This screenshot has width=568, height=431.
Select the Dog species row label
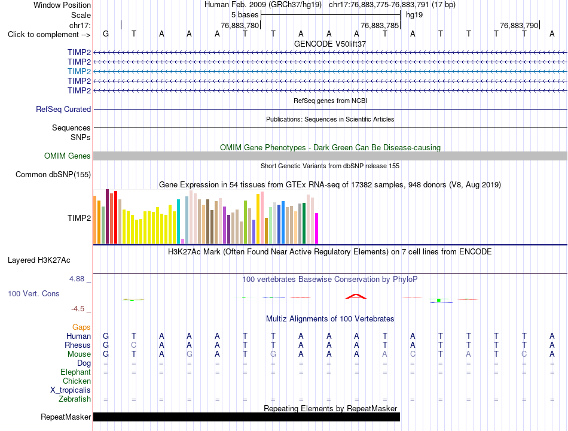[84, 363]
